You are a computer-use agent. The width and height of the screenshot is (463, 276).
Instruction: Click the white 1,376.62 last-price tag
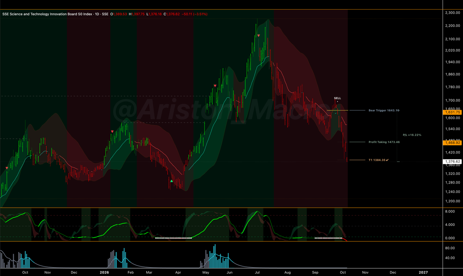click(453, 162)
